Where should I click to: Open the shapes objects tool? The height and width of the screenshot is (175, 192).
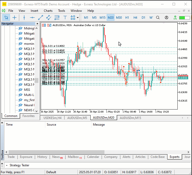click(x=73, y=18)
